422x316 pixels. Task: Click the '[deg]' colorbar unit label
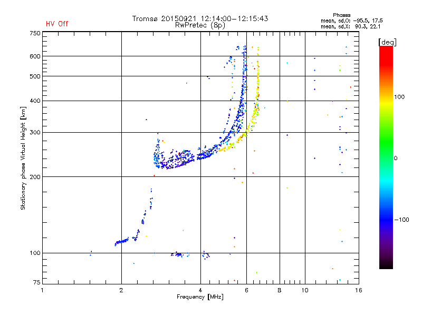(x=387, y=42)
